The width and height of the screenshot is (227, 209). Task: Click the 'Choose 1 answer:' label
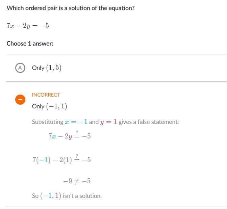(x=30, y=44)
